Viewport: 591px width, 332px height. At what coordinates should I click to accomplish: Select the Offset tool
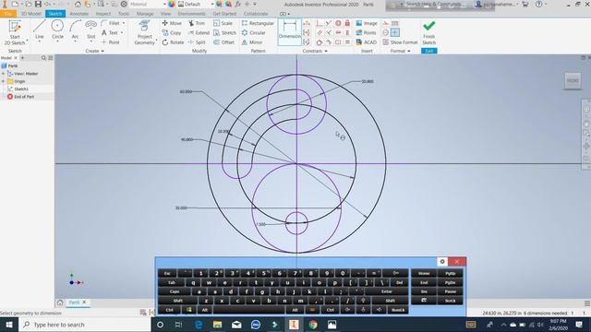223,42
